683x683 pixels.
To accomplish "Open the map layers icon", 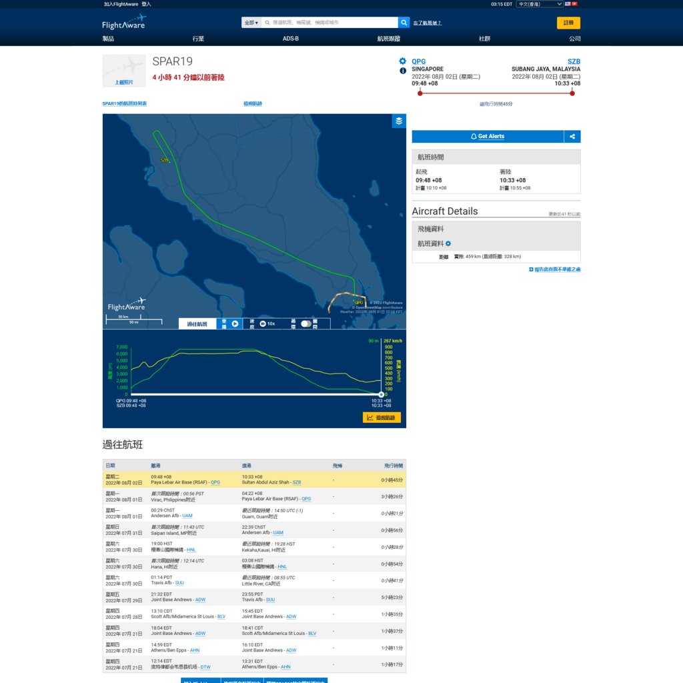I will 399,121.
